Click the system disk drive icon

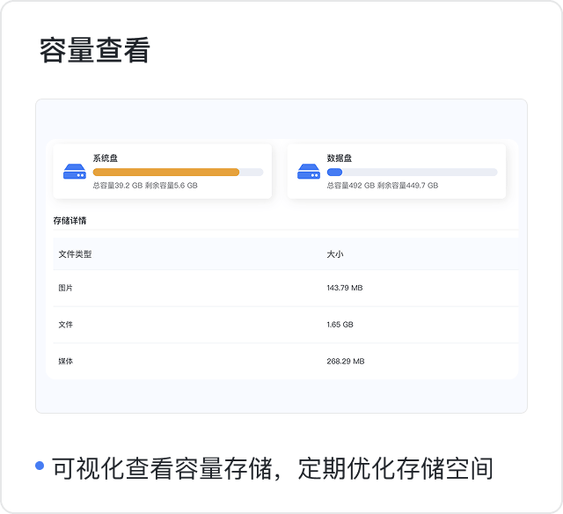(x=74, y=172)
